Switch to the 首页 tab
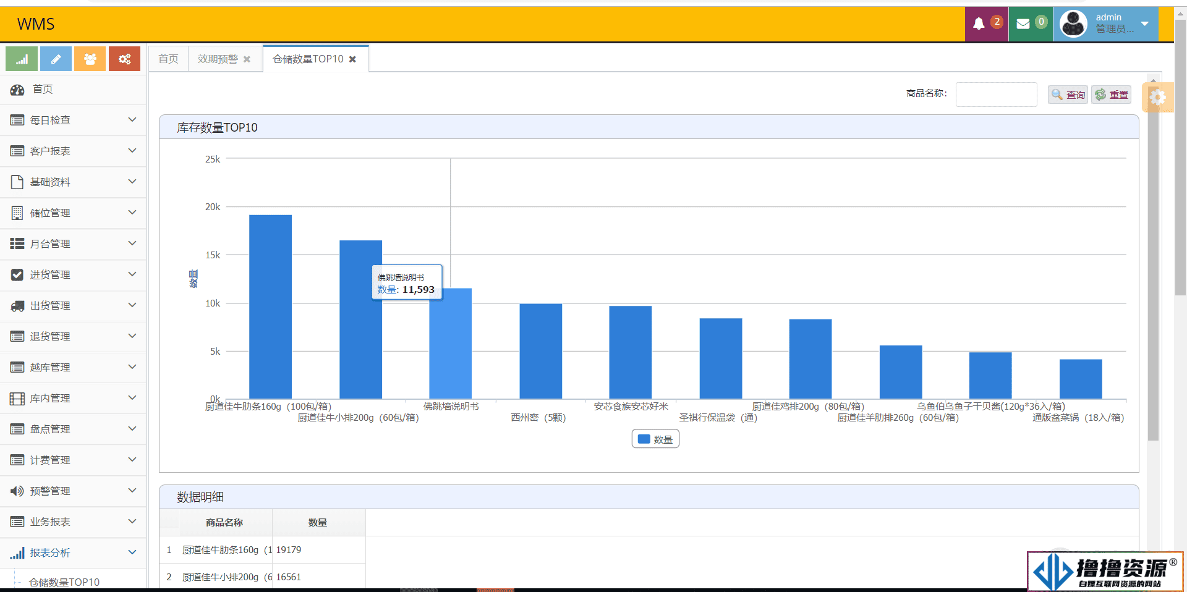Screen dimensions: 1187x592 click(x=168, y=59)
